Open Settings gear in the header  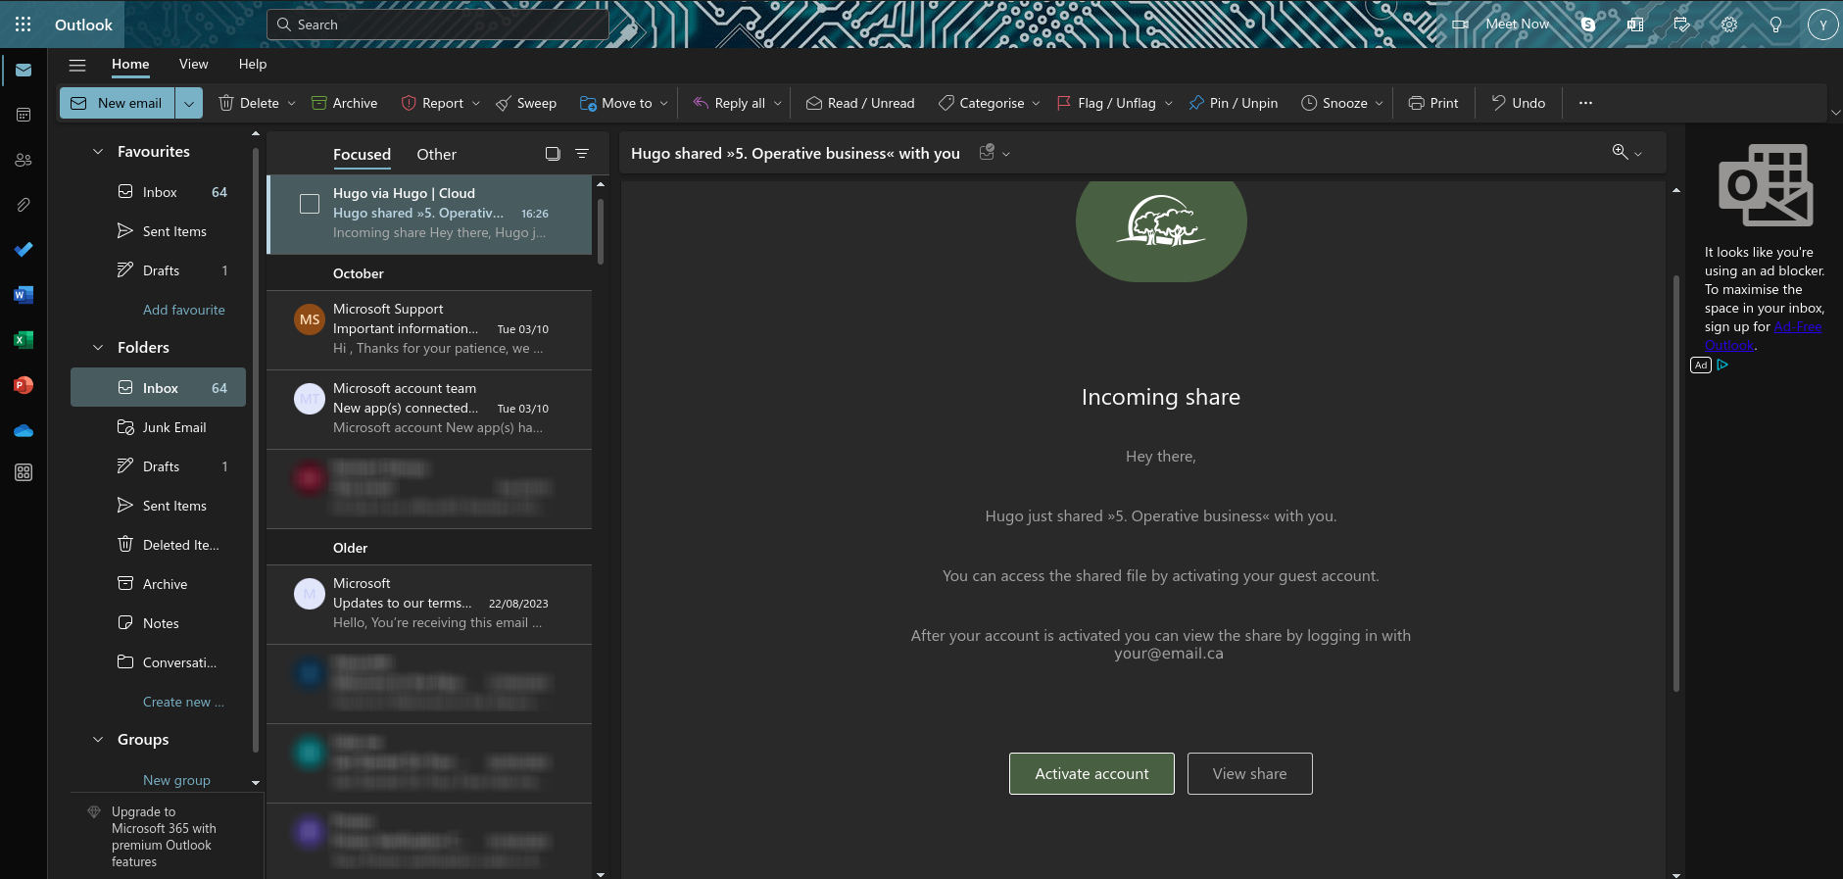[1729, 24]
